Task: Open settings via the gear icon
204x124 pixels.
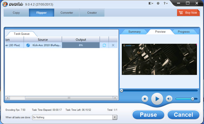Action: [x=158, y=3]
